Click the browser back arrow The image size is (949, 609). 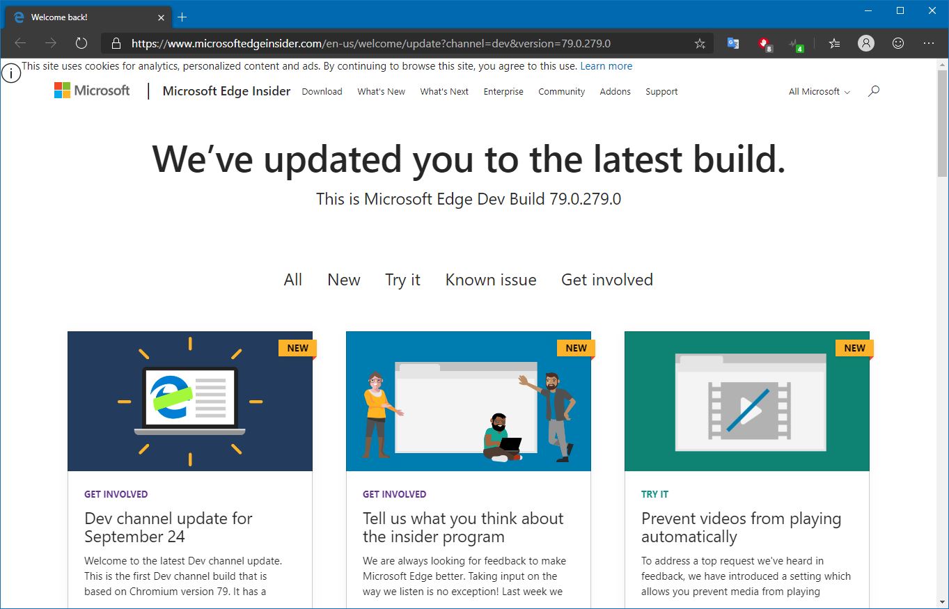20,43
